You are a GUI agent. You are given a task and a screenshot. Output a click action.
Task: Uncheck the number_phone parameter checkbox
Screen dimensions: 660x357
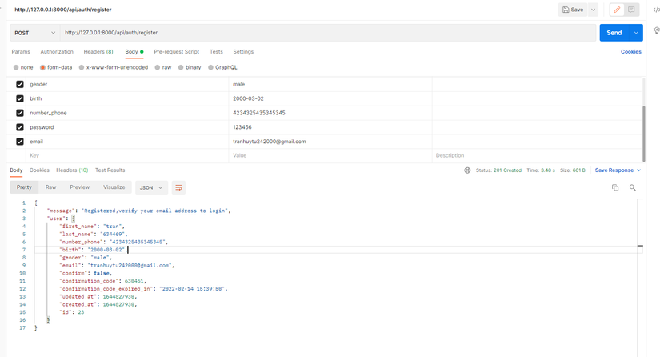[x=20, y=113]
